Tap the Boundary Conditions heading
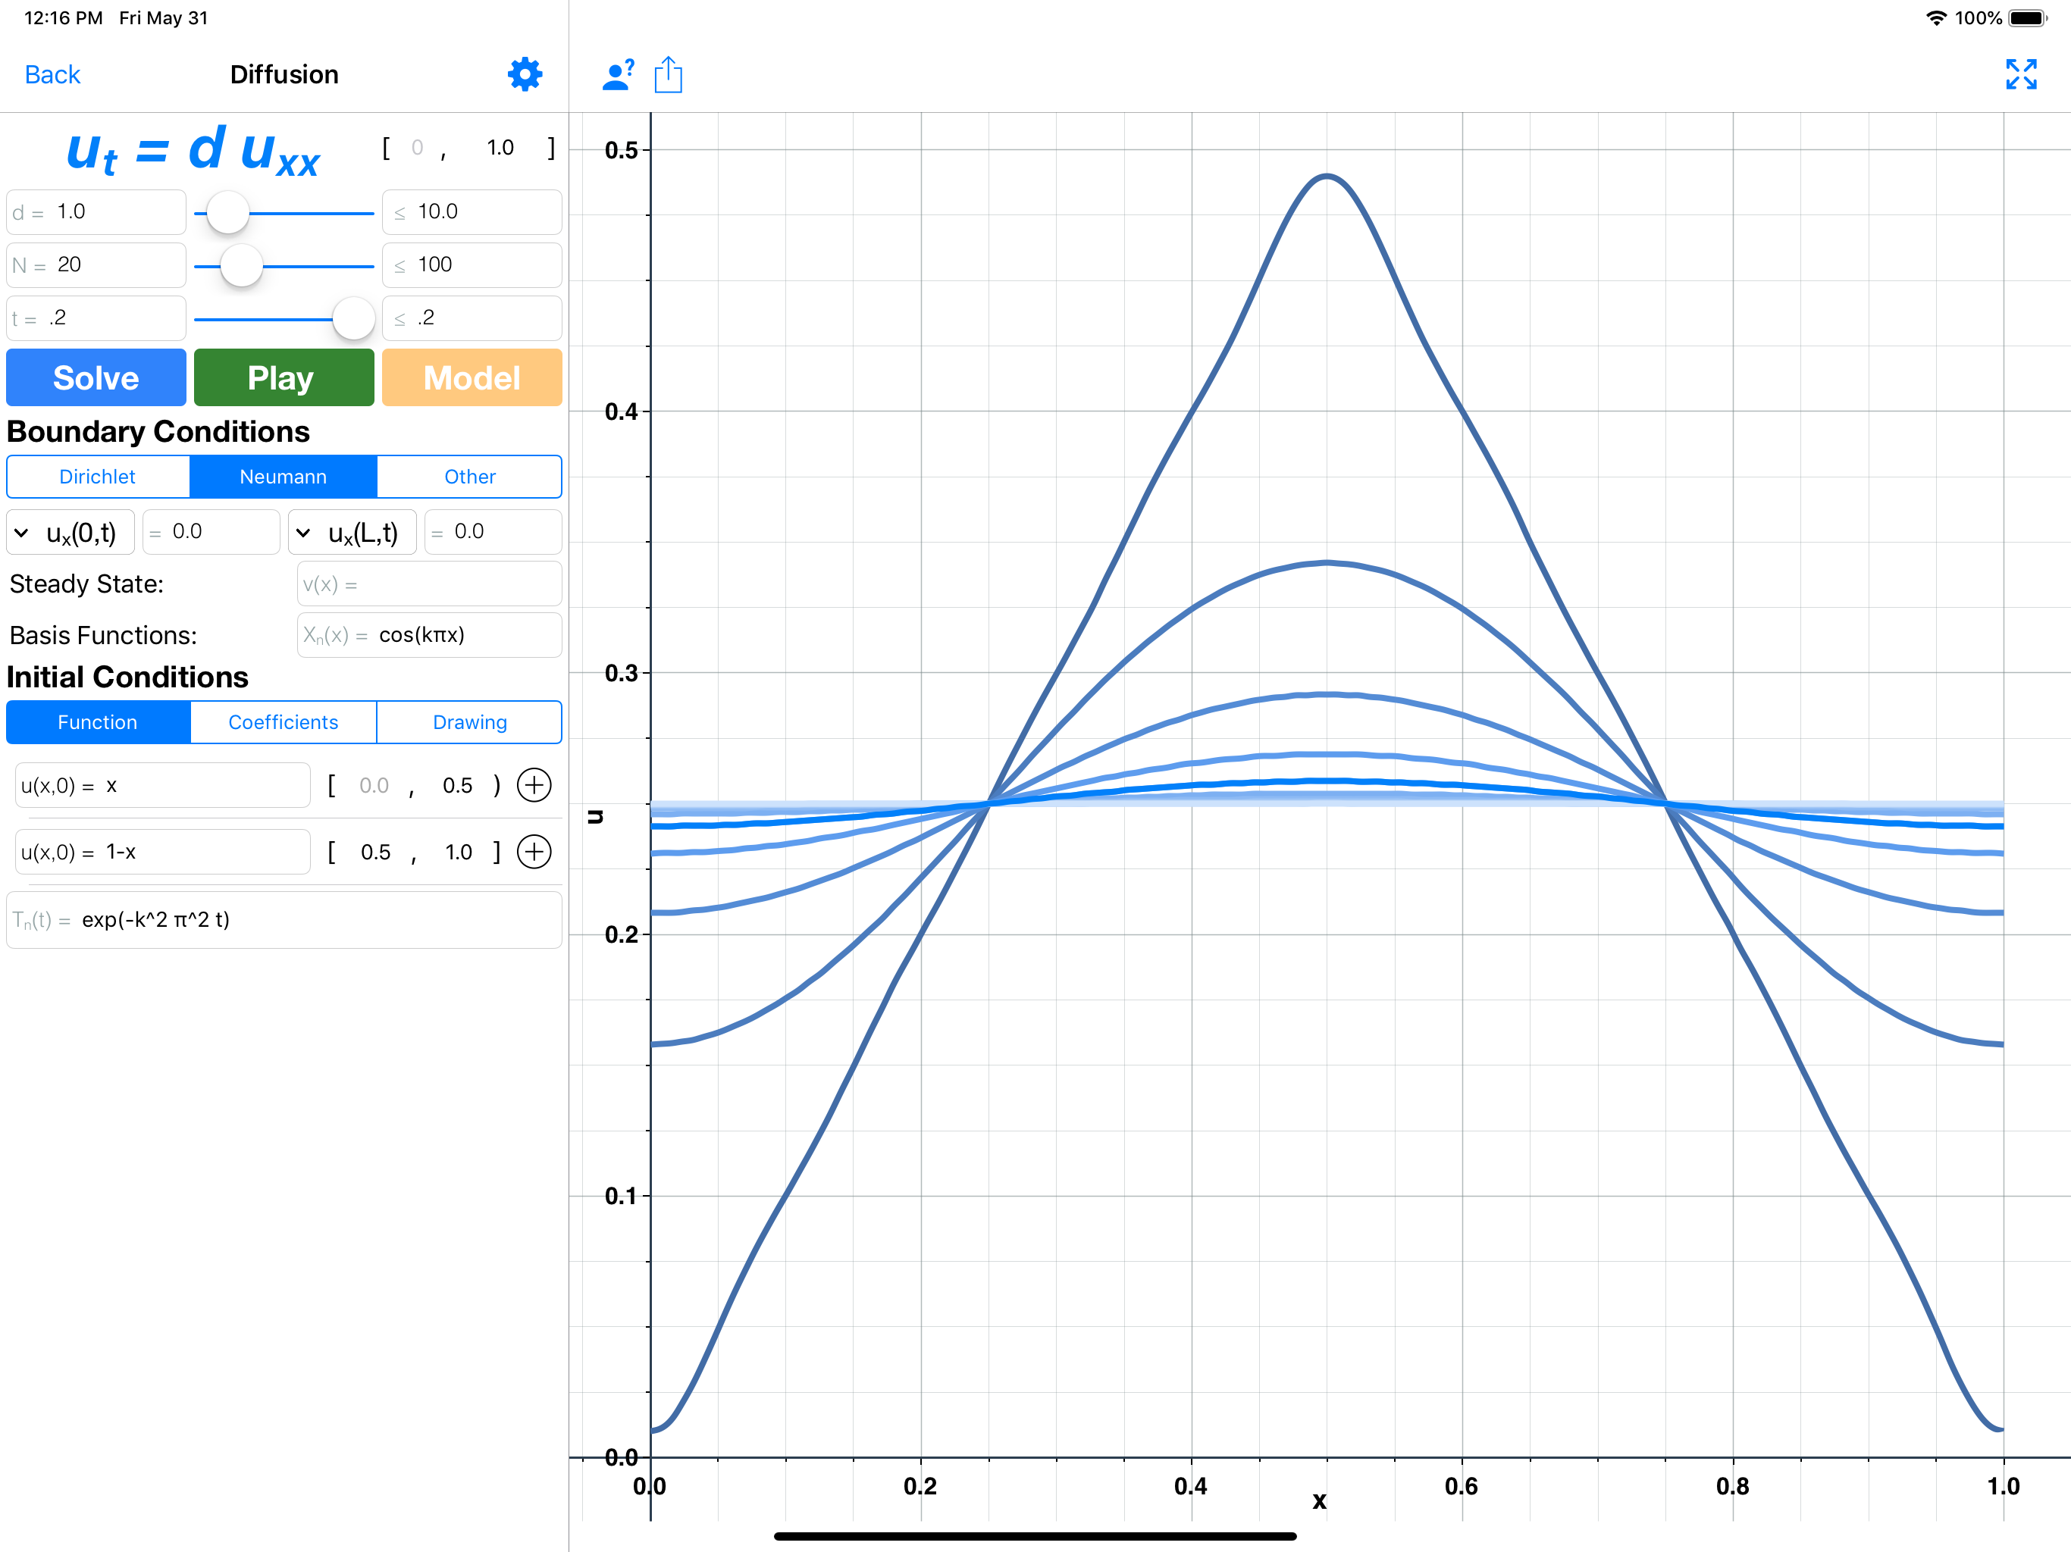This screenshot has height=1552, width=2071. [x=158, y=431]
